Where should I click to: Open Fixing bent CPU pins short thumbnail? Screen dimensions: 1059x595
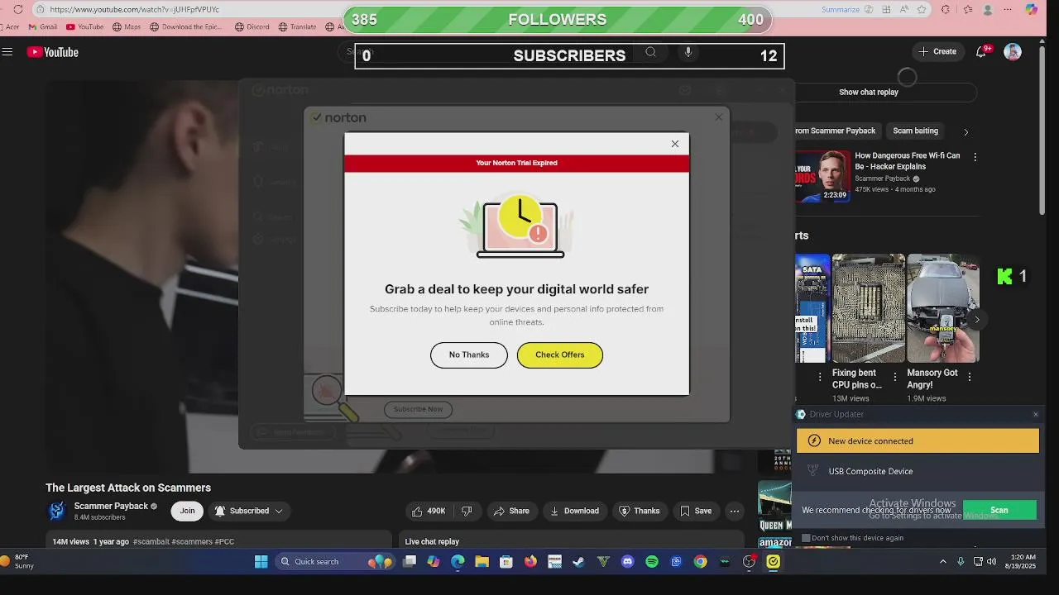point(868,308)
